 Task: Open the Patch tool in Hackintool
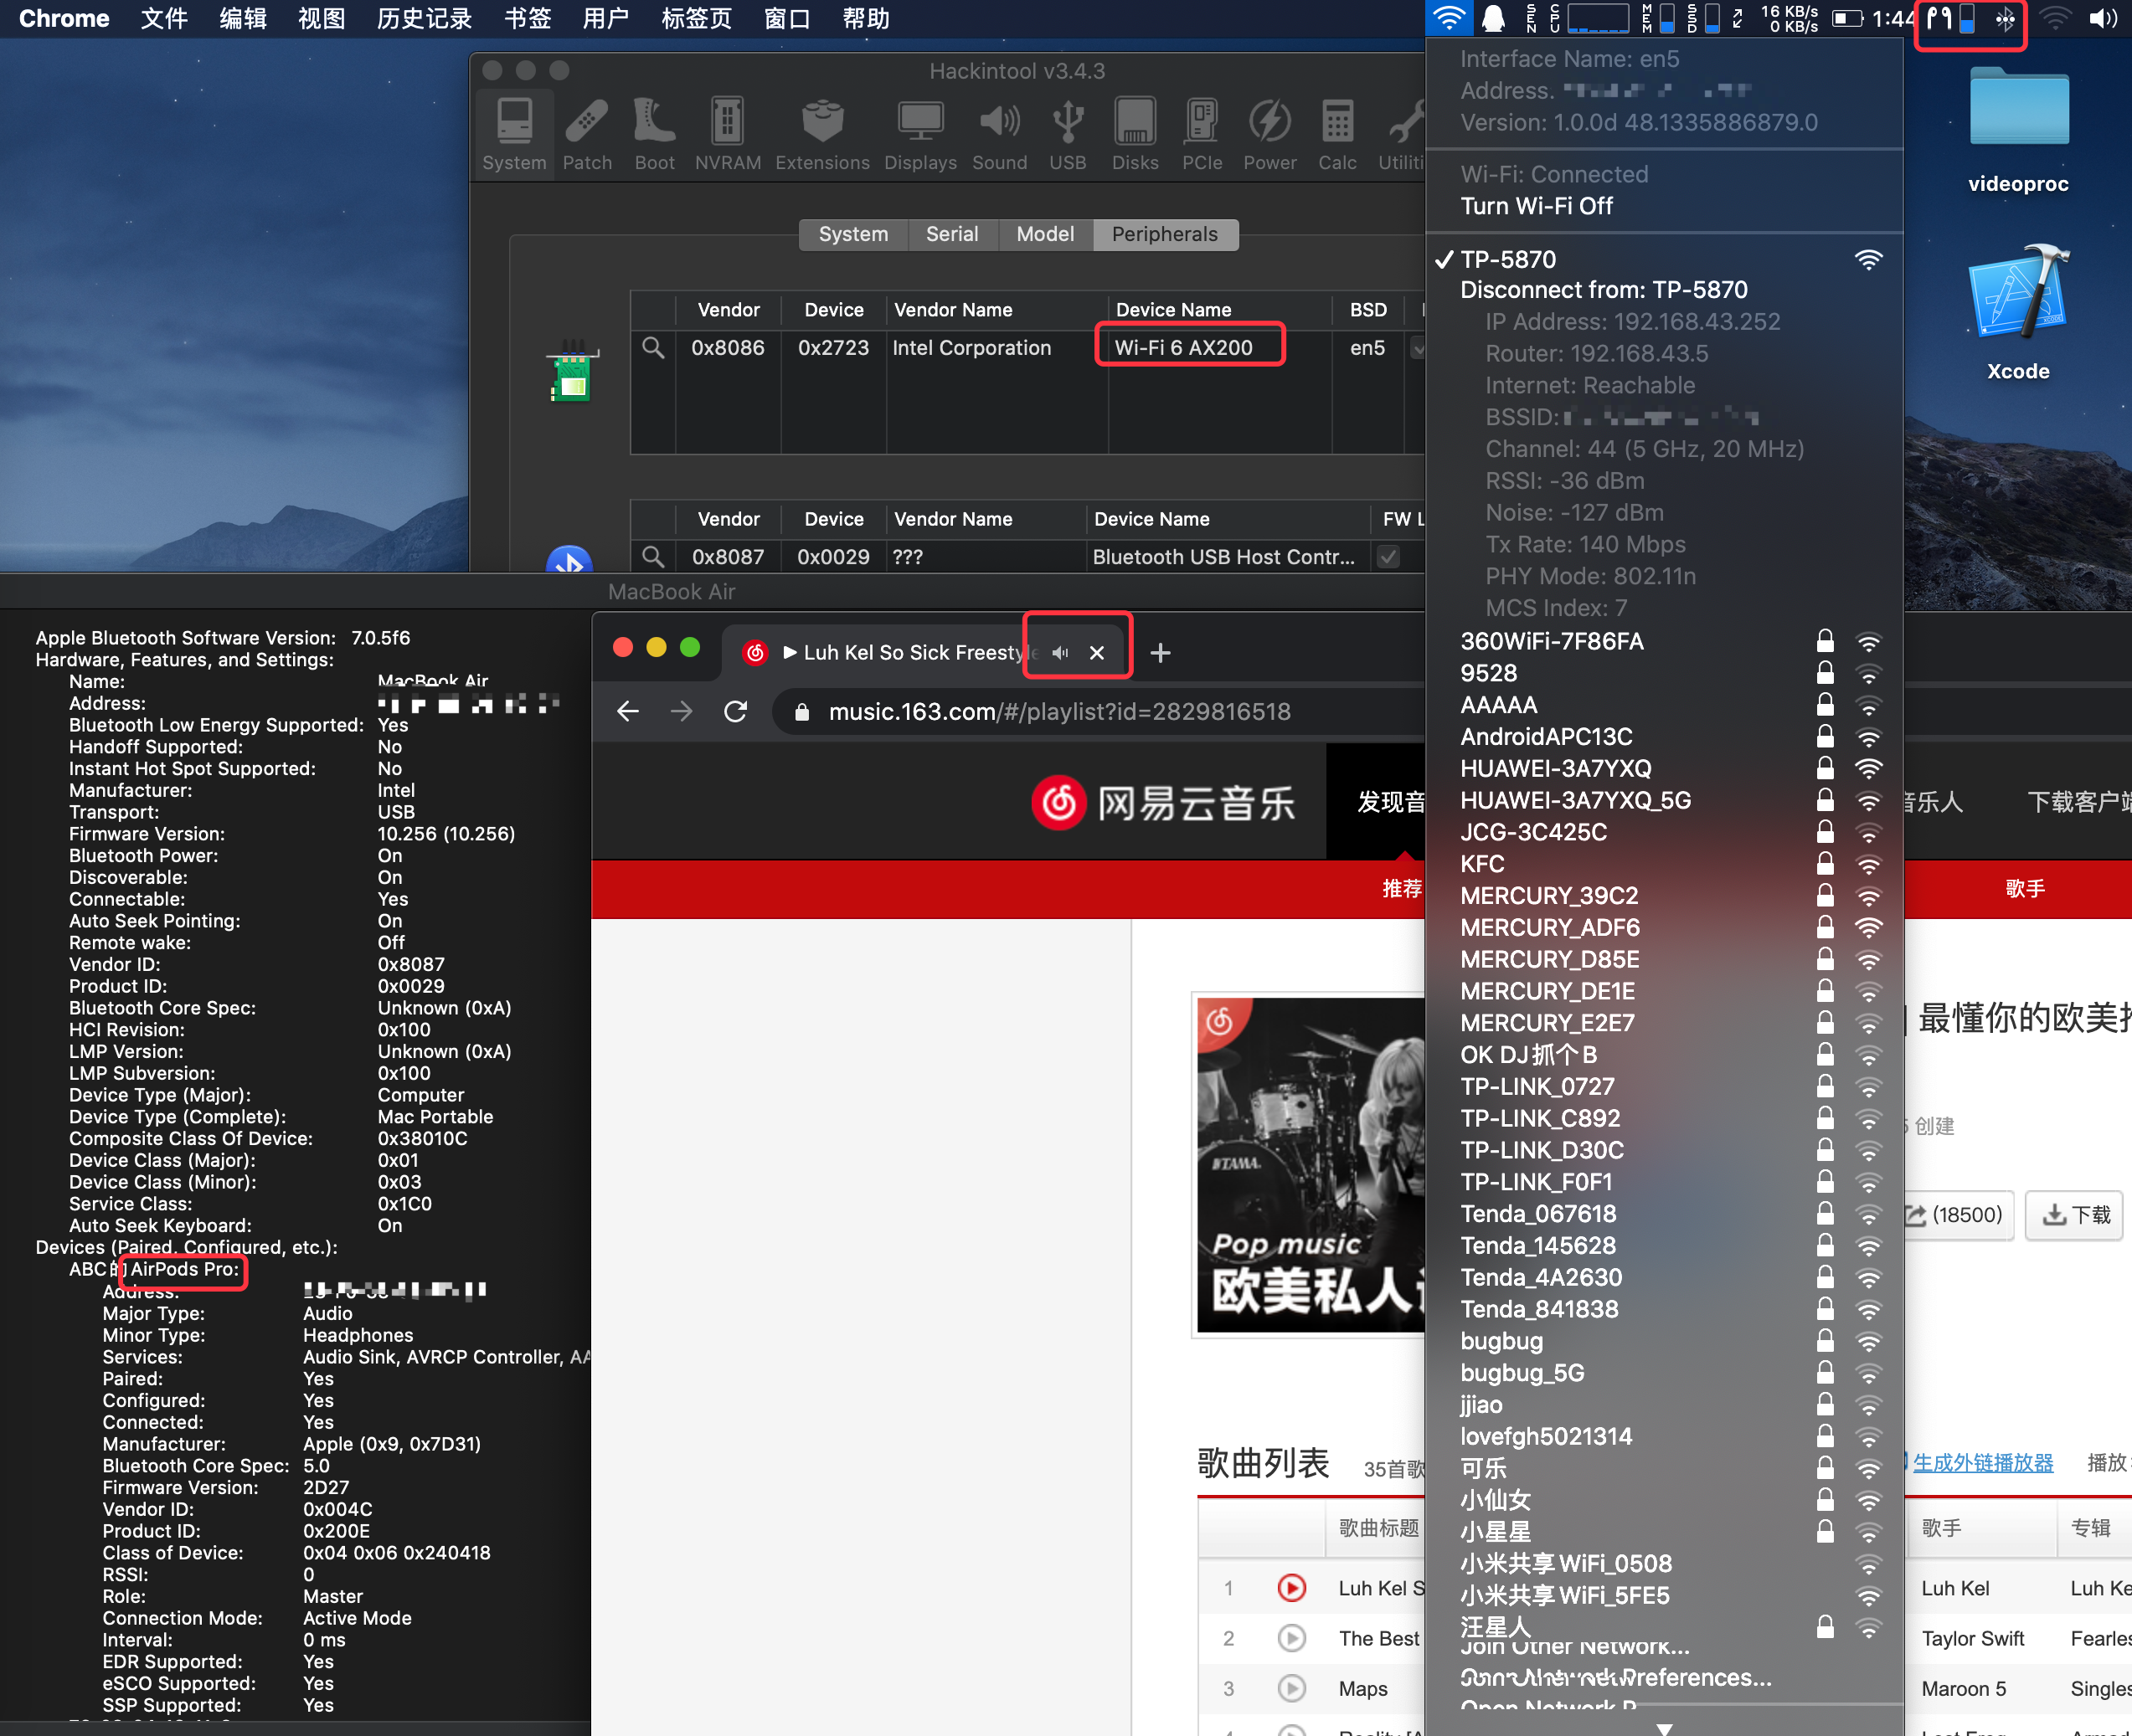586,134
